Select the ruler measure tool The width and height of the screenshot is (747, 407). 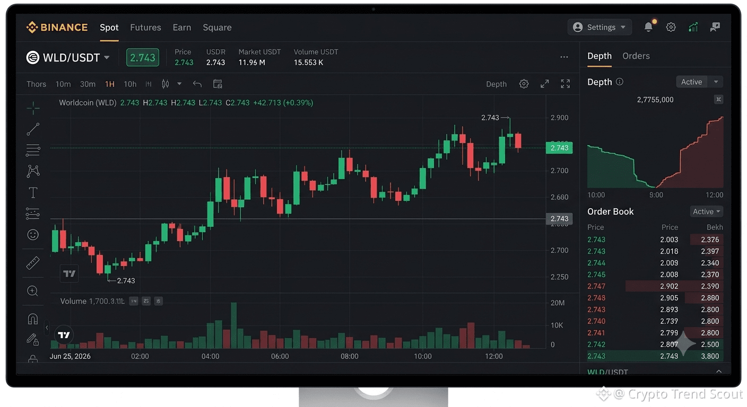[33, 263]
